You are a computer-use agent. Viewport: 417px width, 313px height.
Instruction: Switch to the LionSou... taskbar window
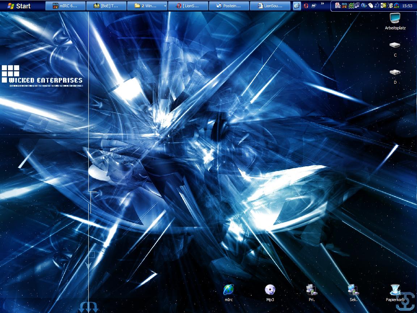(x=270, y=6)
